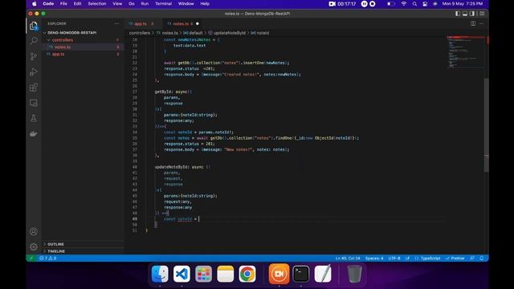Screen dimensions: 514x289
Task: Click the Explorer panel more actions ellipsis
Action: coord(117,23)
